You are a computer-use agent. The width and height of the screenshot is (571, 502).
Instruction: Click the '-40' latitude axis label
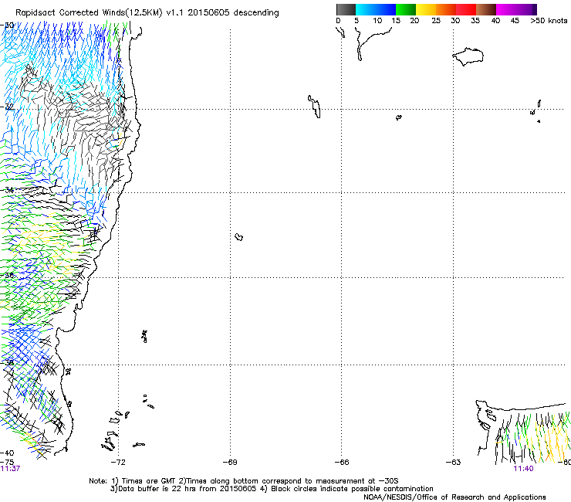coord(7,453)
